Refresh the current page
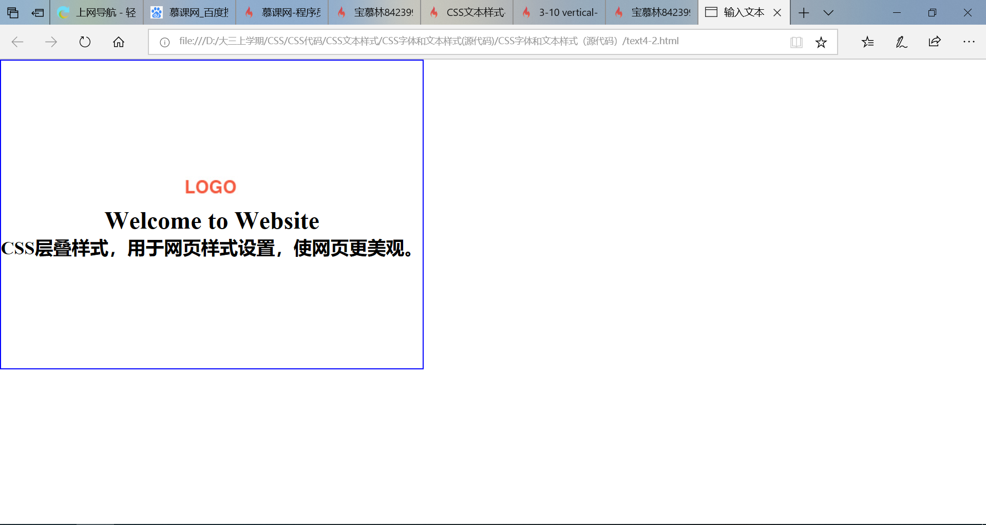 click(x=85, y=42)
